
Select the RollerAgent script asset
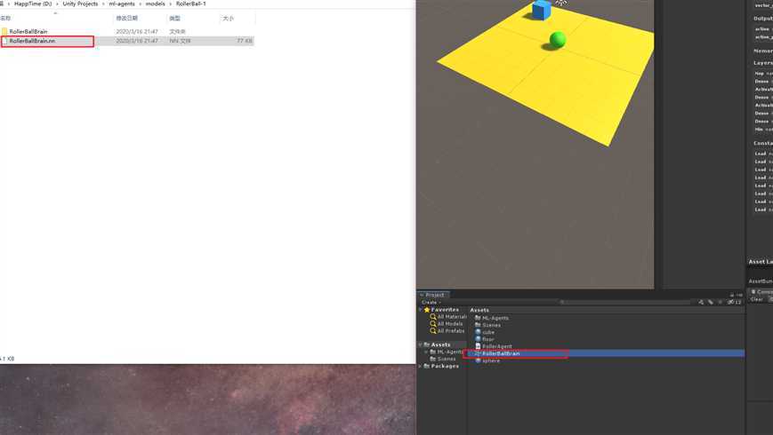(x=493, y=346)
